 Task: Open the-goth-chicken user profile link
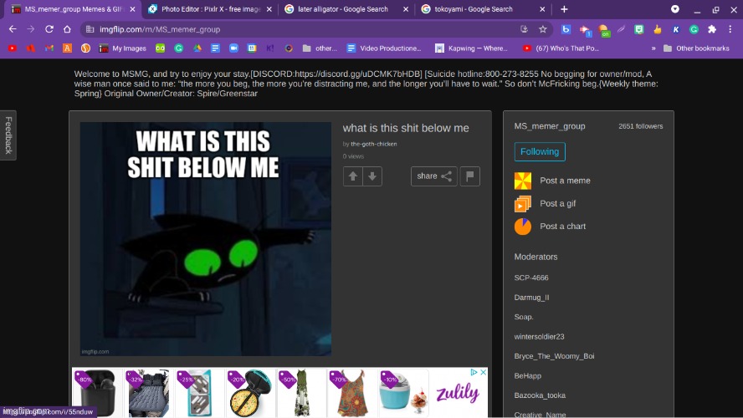[373, 144]
